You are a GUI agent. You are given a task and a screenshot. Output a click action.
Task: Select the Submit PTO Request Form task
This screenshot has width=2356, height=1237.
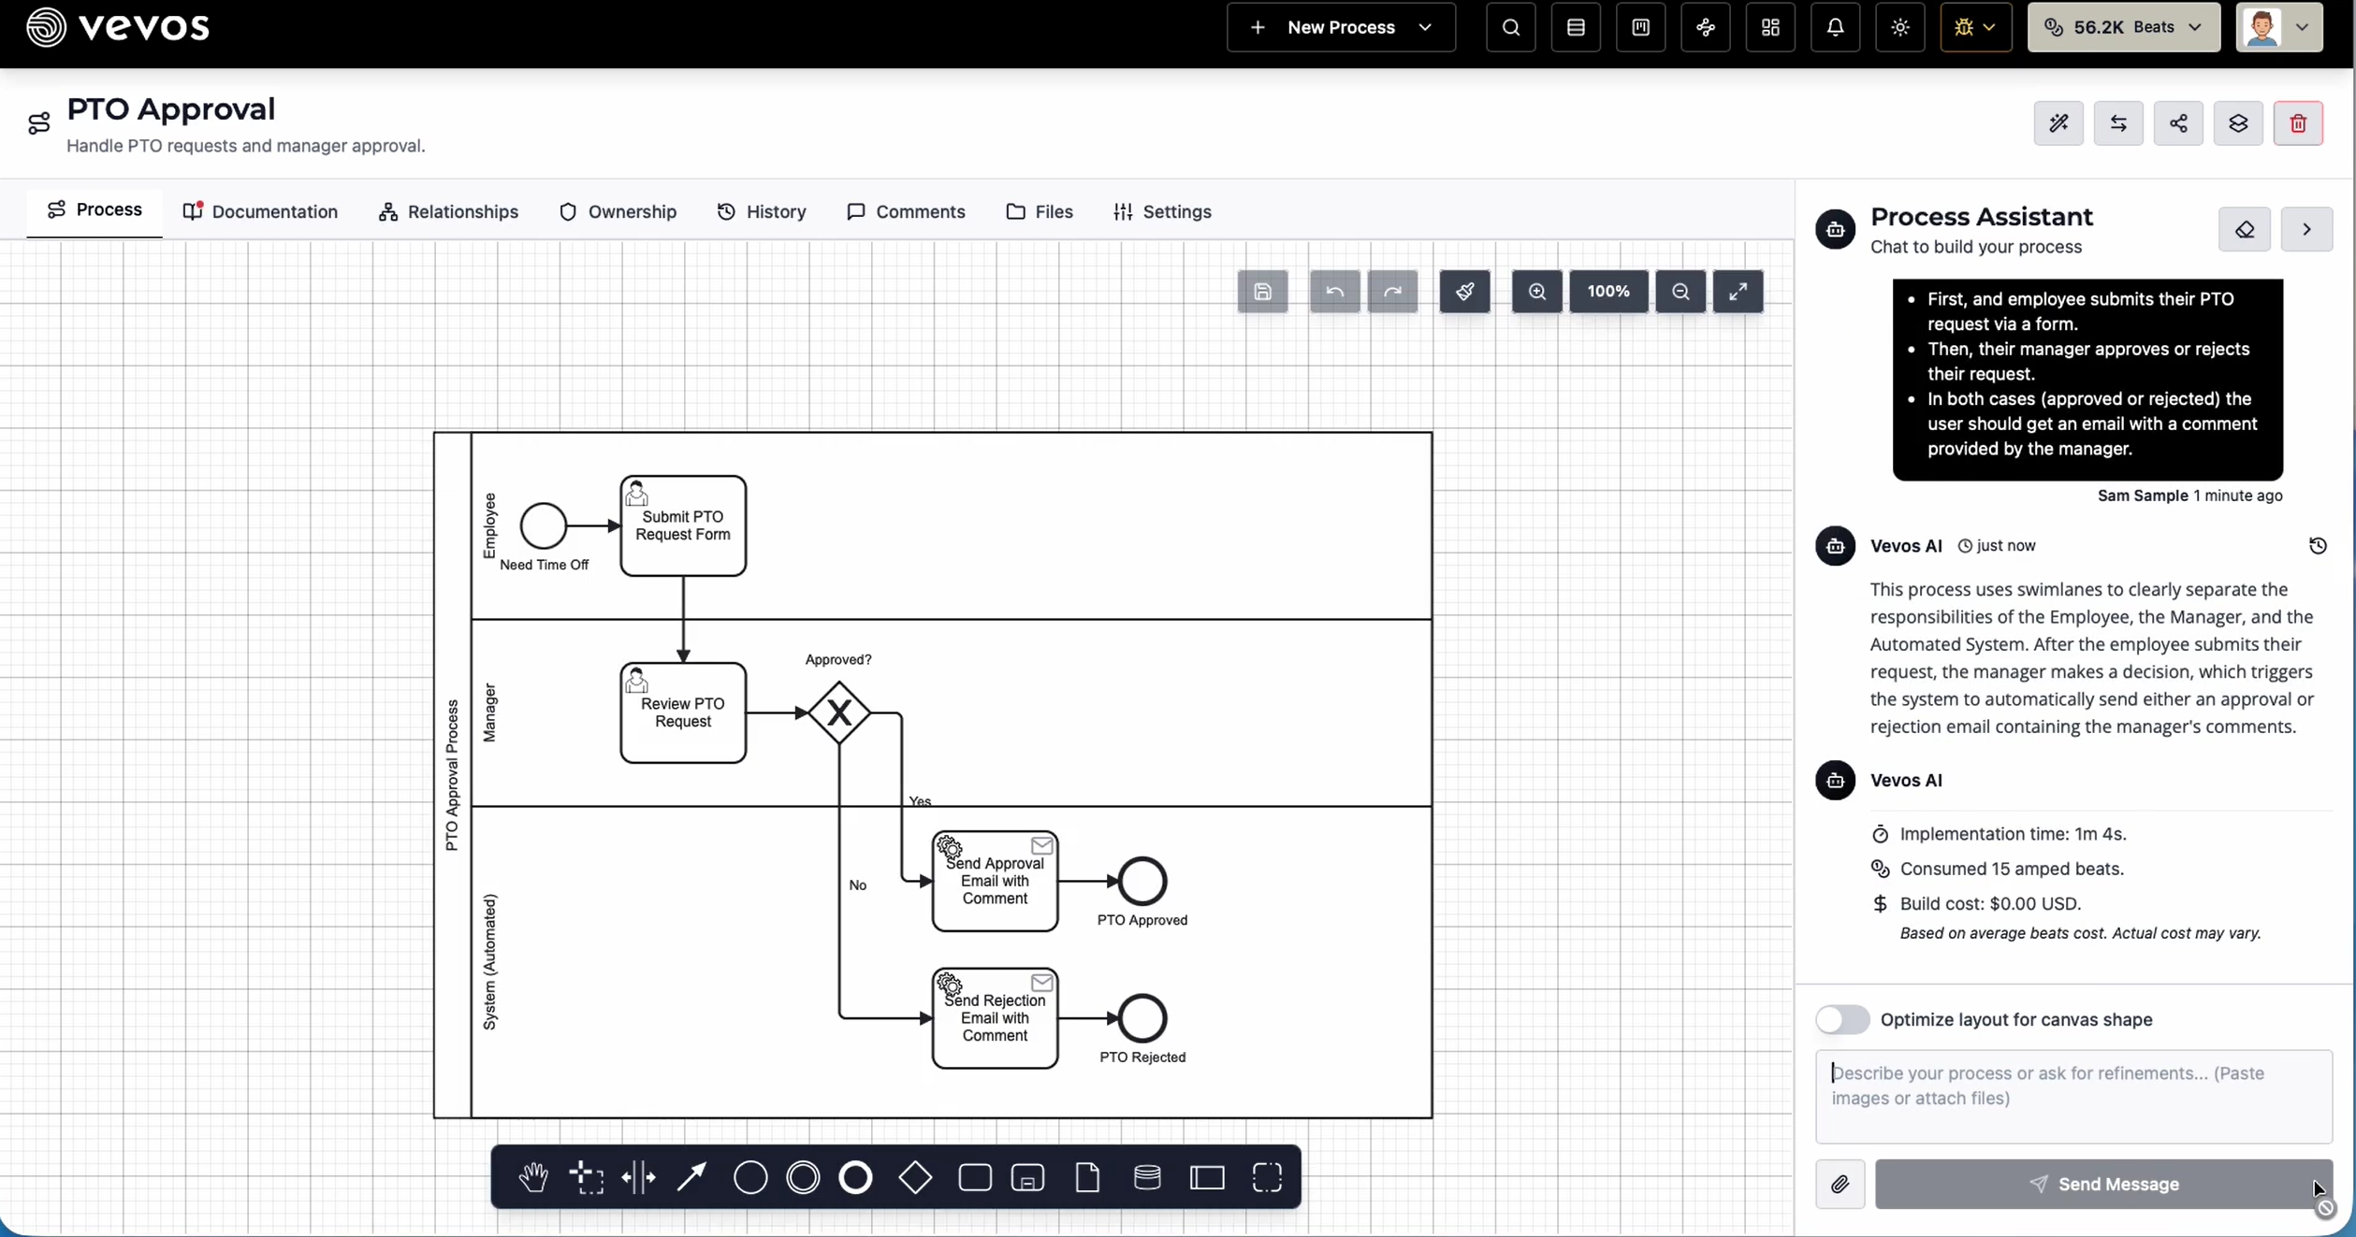(683, 525)
